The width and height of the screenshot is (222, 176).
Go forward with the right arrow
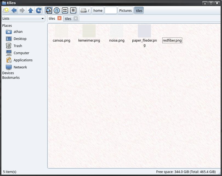tap(22, 10)
